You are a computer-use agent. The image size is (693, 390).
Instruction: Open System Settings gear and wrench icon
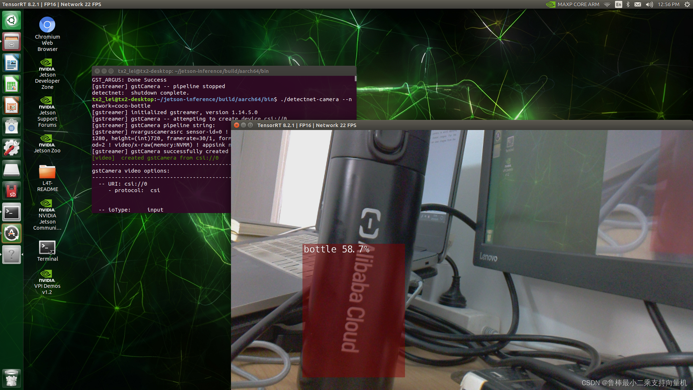click(12, 148)
